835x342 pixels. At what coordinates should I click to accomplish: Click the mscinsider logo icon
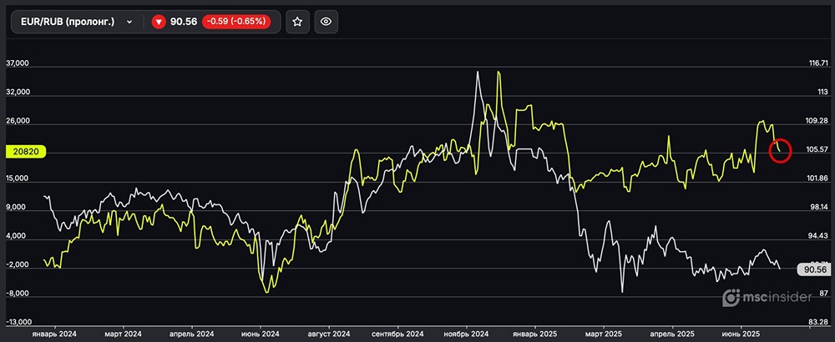coord(731,298)
